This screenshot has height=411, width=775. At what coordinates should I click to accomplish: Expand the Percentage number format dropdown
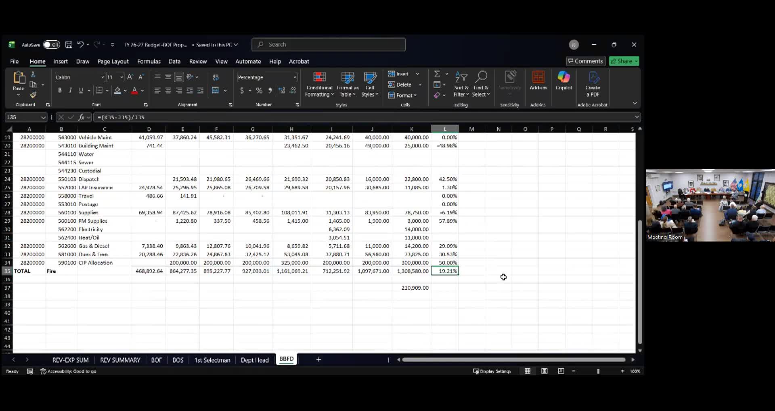pyautogui.click(x=295, y=77)
